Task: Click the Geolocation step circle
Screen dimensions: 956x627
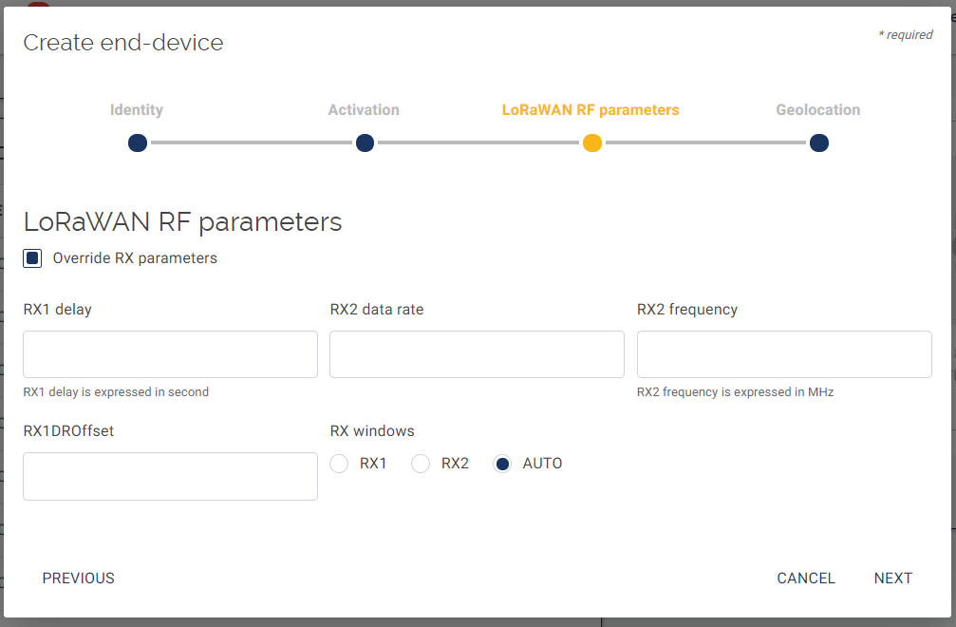Action: coord(819,143)
